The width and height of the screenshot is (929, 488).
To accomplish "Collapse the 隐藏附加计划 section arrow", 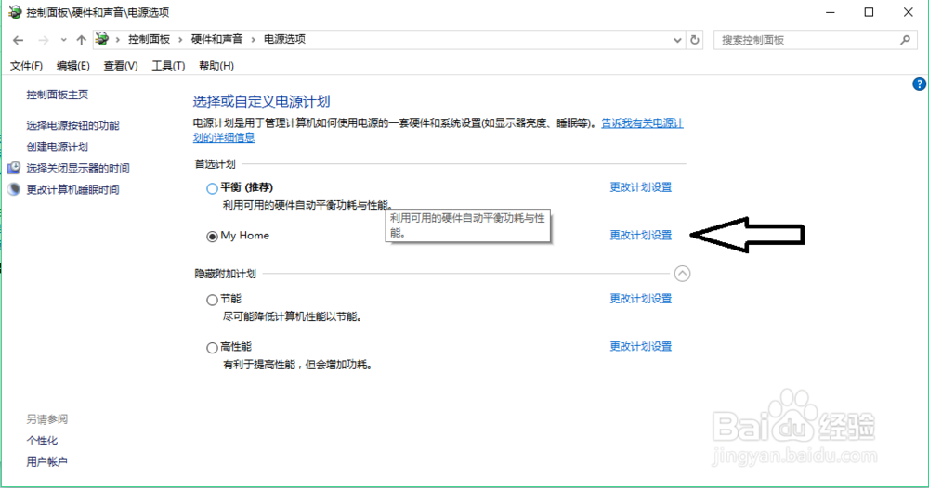I will pyautogui.click(x=682, y=274).
